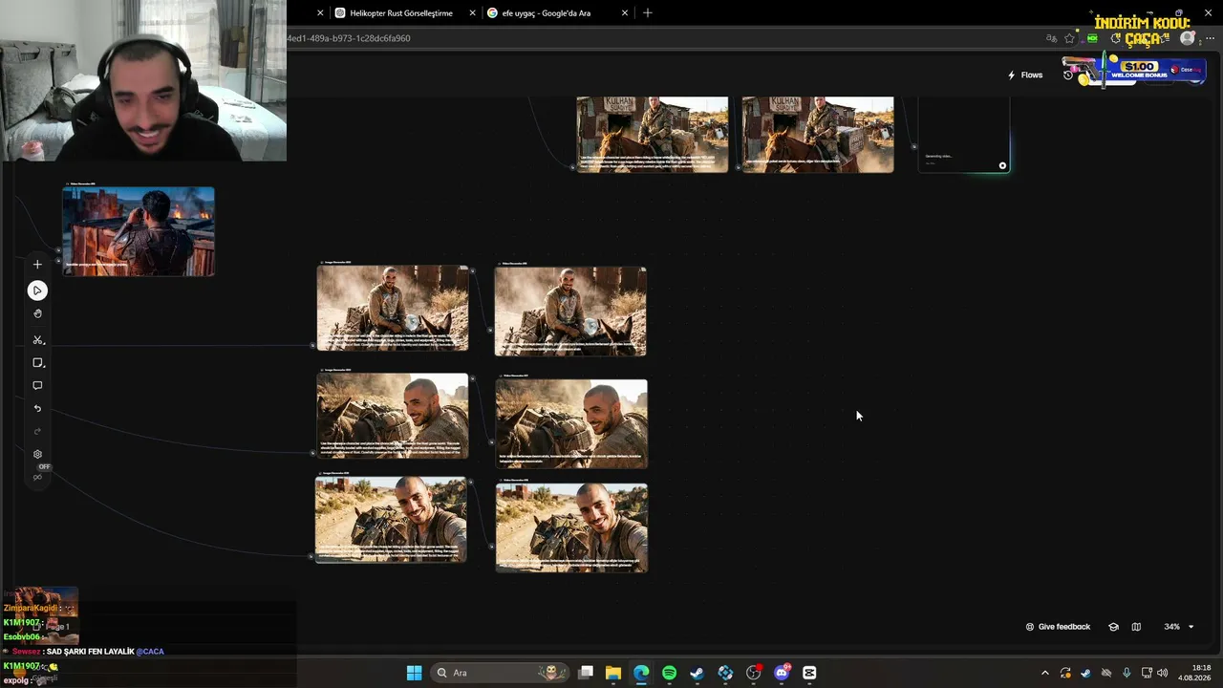Image resolution: width=1223 pixels, height=688 pixels.
Task: Select left smiling soldier close-up image node
Action: (x=393, y=416)
